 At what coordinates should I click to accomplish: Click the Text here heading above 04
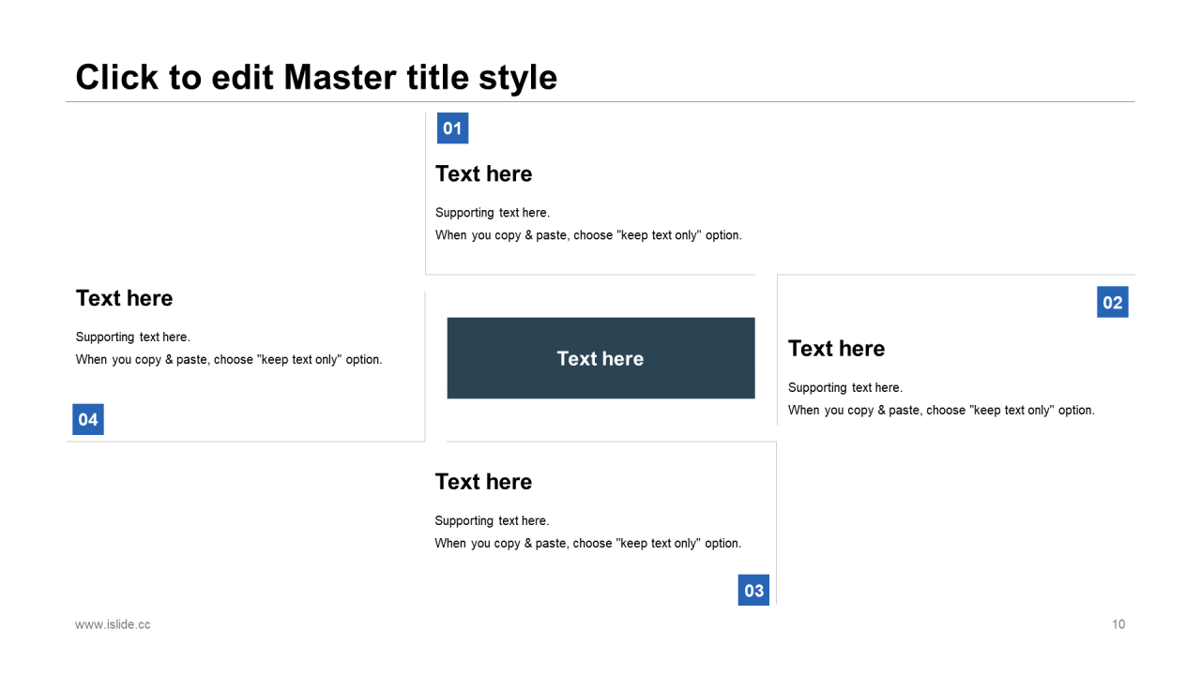click(124, 297)
